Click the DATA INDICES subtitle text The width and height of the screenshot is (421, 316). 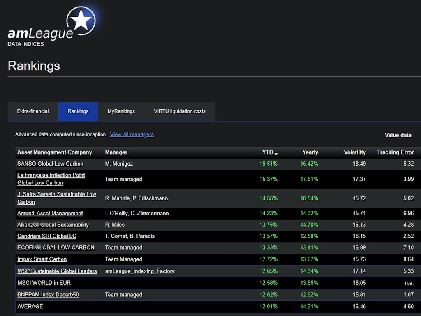tap(26, 44)
